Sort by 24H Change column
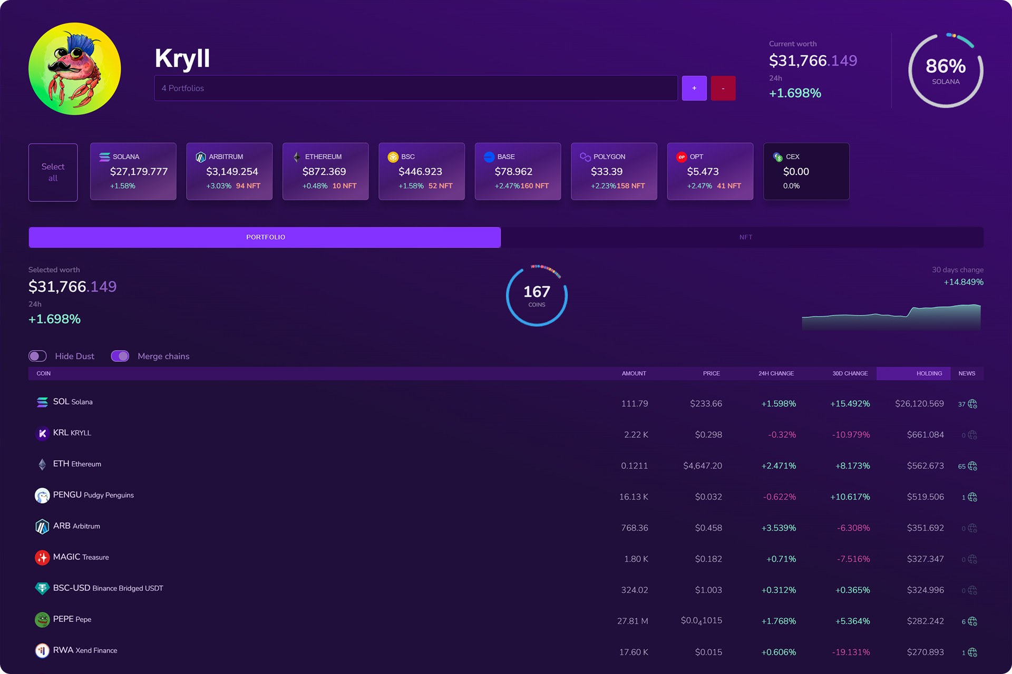The image size is (1012, 674). click(776, 373)
